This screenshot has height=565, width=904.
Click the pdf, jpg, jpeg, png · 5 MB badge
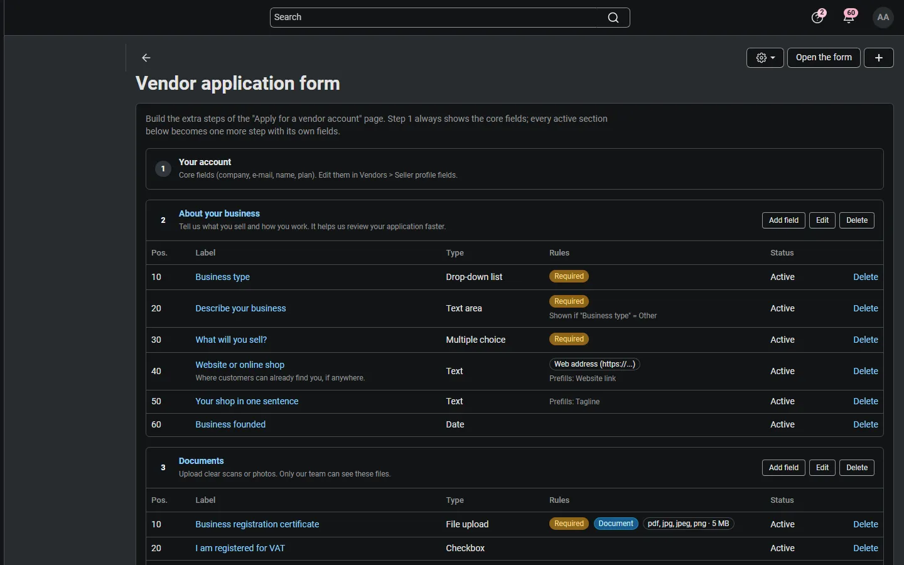pyautogui.click(x=688, y=524)
